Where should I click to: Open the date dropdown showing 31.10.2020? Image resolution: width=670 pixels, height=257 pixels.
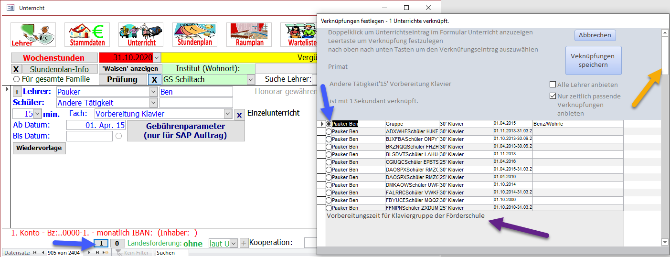tap(157, 58)
